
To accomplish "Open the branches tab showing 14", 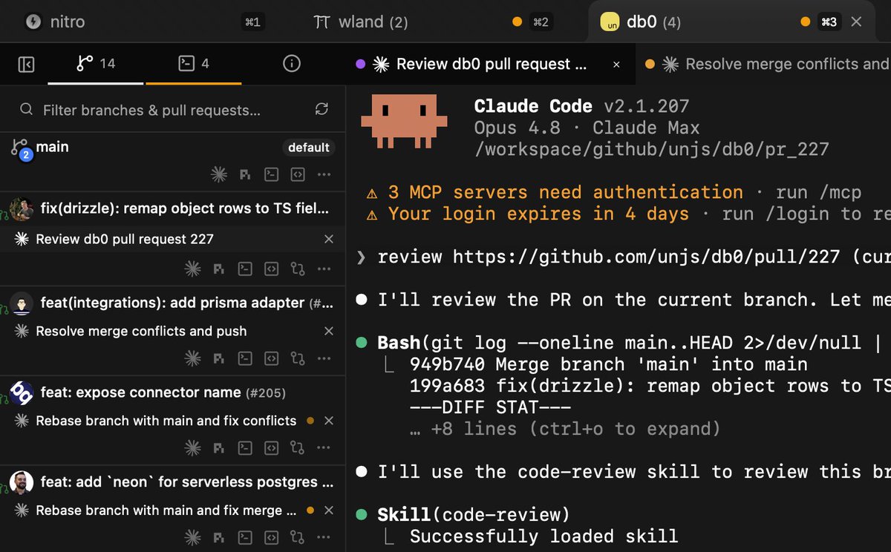I will click(96, 64).
